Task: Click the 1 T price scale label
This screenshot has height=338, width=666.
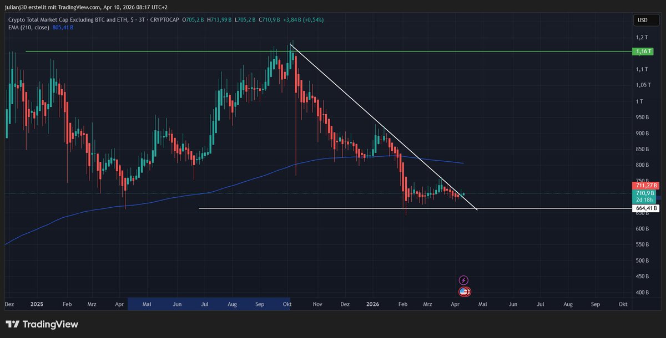Action: pos(640,101)
